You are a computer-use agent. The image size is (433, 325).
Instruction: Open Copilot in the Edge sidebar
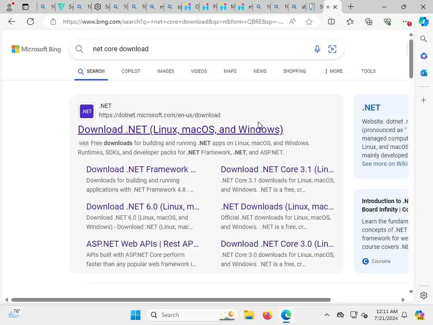[424, 22]
